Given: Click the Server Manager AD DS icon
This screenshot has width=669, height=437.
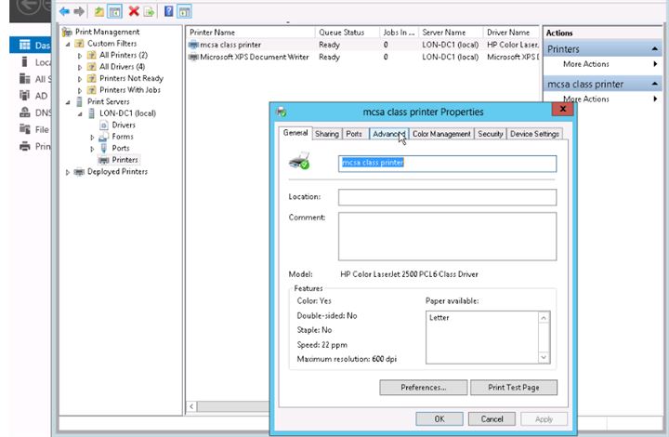Looking at the screenshot, I should coord(25,95).
